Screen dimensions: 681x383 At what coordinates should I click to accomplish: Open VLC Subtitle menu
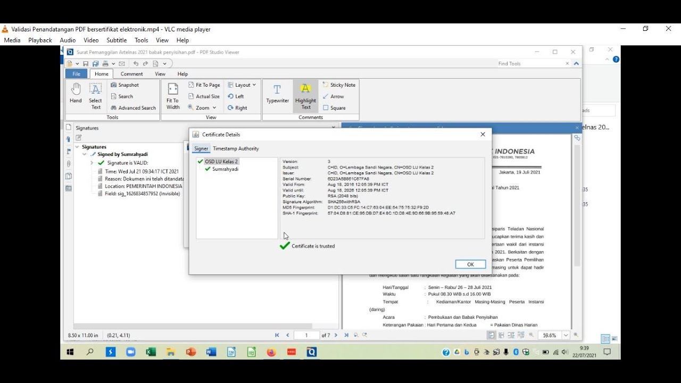coord(117,40)
